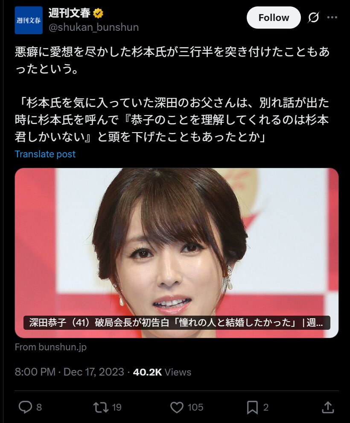Click the Follow button
The image size is (350, 423).
point(274,18)
